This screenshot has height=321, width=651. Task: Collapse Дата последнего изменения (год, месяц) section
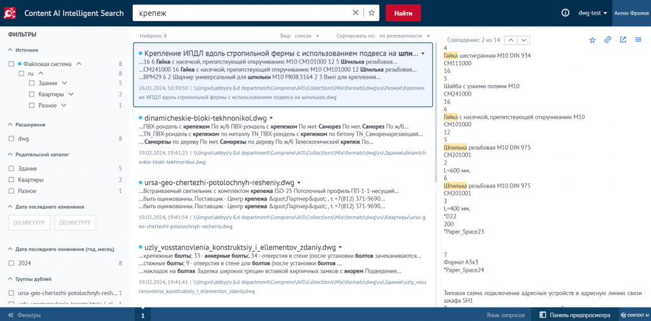[x=10, y=249]
